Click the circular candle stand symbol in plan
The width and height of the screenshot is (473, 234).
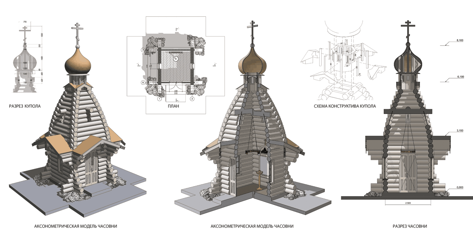click(x=176, y=58)
